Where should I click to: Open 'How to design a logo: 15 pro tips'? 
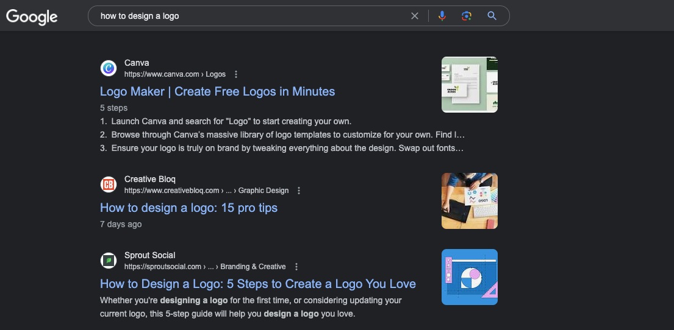(188, 208)
